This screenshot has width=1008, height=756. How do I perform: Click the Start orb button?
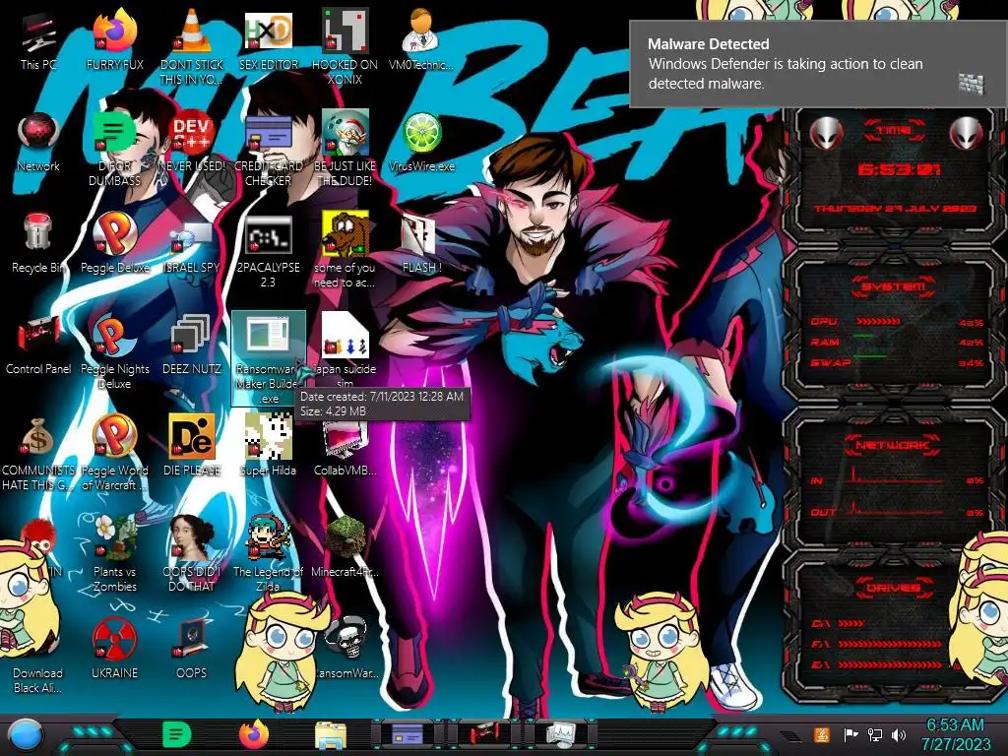pos(25,734)
